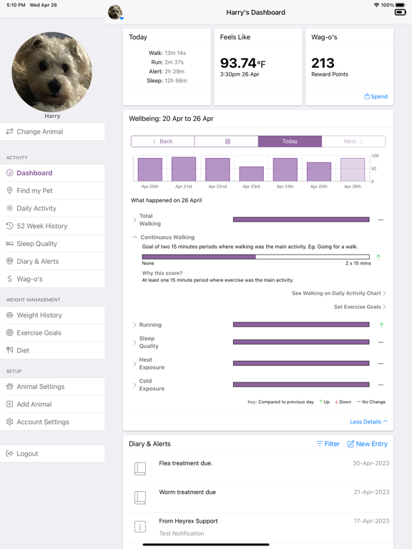Click the Running score bar
This screenshot has height=549, width=412.
pyautogui.click(x=301, y=325)
